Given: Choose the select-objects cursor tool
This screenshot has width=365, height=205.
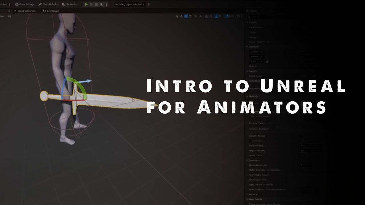Looking at the screenshot, I should (177, 17).
